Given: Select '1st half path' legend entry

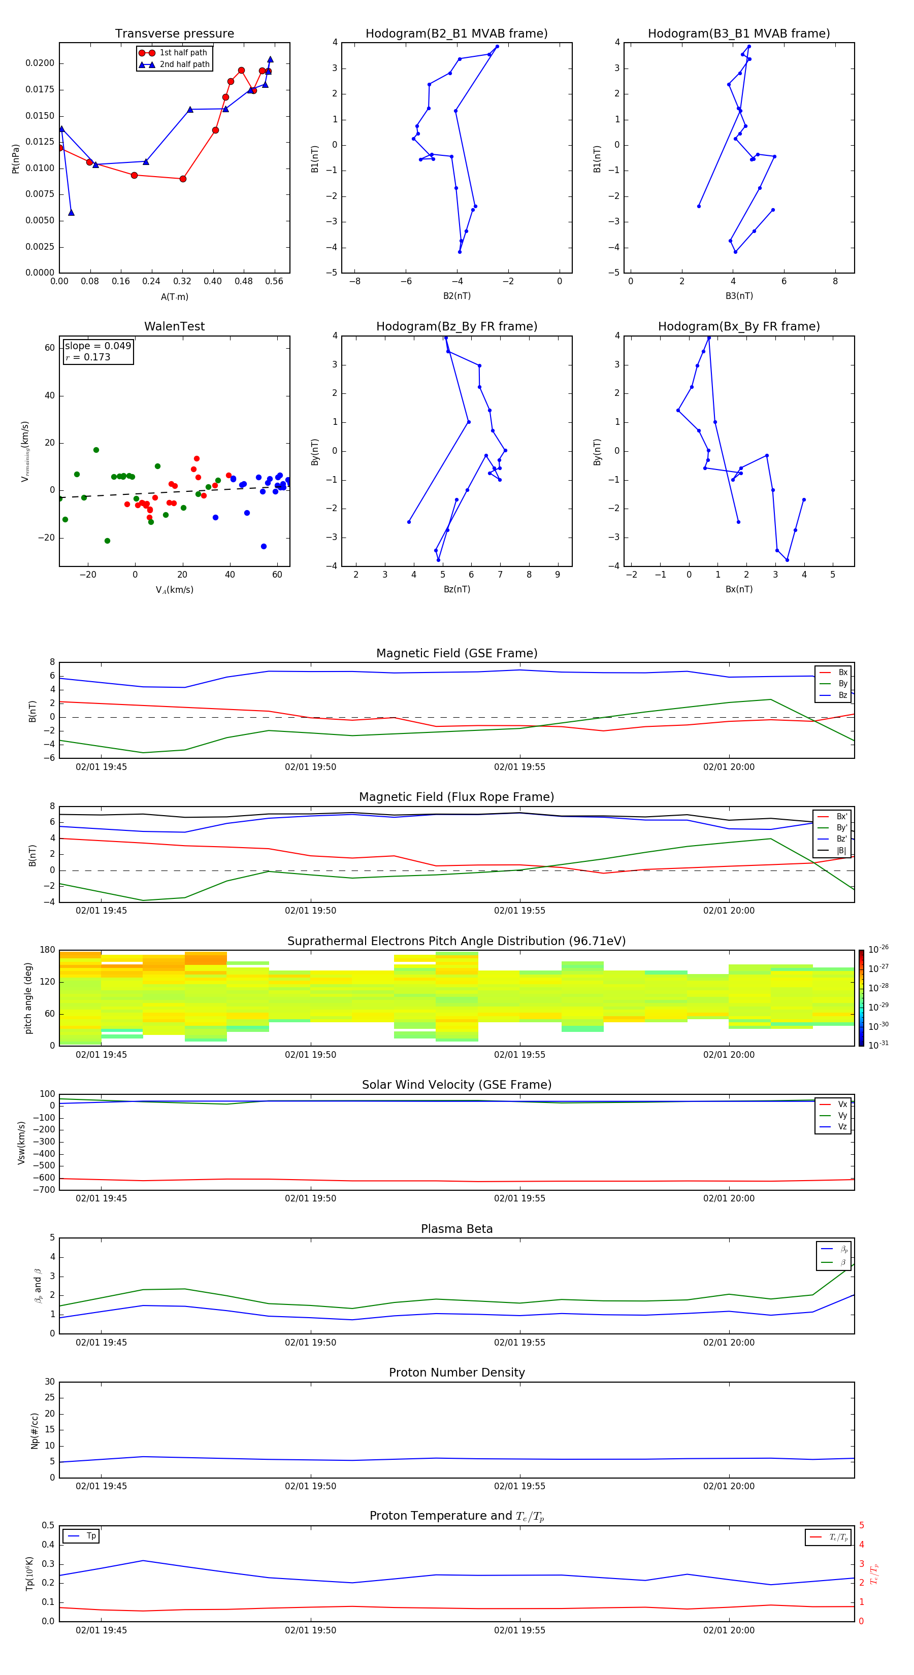Looking at the screenshot, I should pyautogui.click(x=174, y=53).
